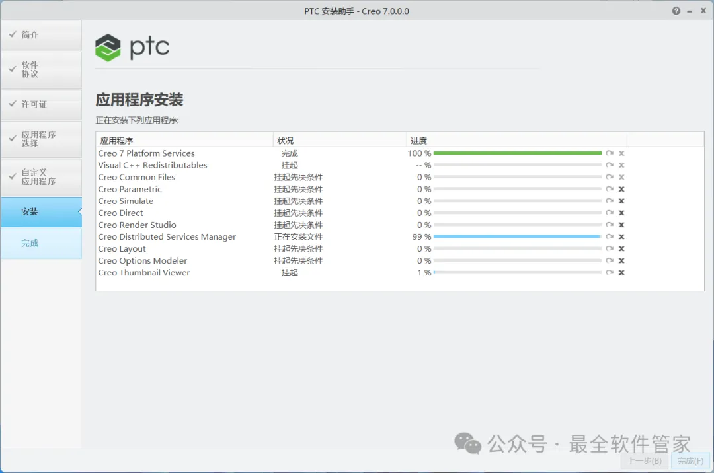Cancel install of Creo 7 Platform Services
The width and height of the screenshot is (714, 473).
[x=621, y=153]
